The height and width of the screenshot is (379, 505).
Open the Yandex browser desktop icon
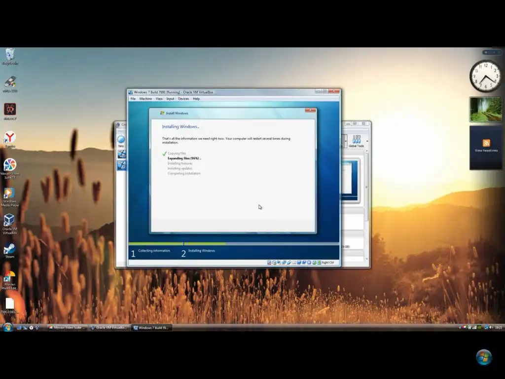coord(10,140)
